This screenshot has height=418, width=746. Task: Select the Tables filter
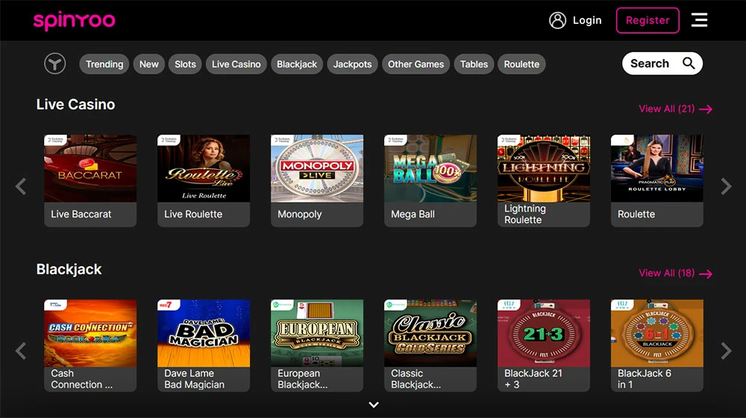[474, 64]
